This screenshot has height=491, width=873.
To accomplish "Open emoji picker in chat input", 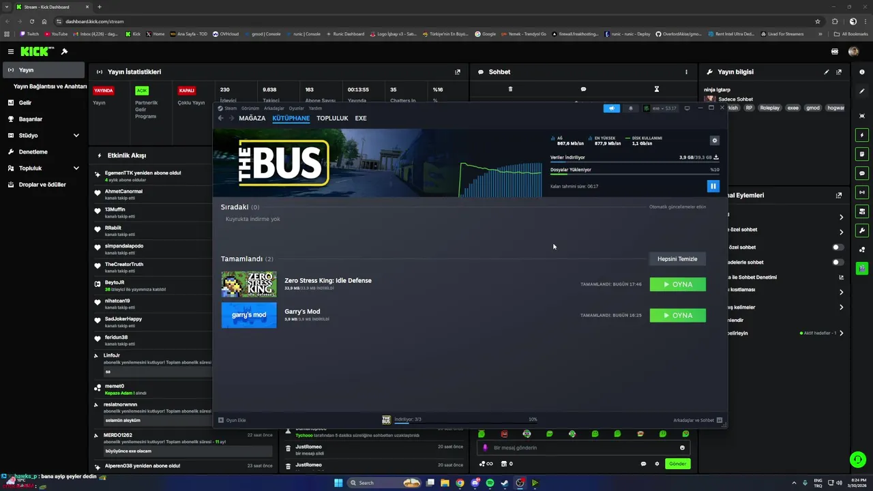I will (682, 447).
